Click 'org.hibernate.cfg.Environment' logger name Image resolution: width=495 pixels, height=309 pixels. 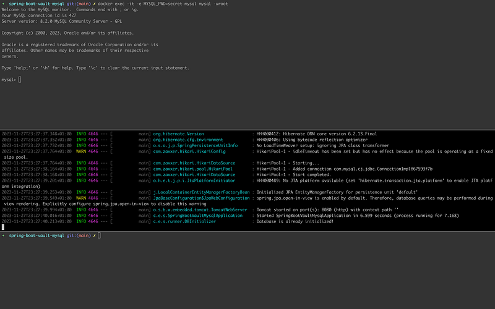188,140
